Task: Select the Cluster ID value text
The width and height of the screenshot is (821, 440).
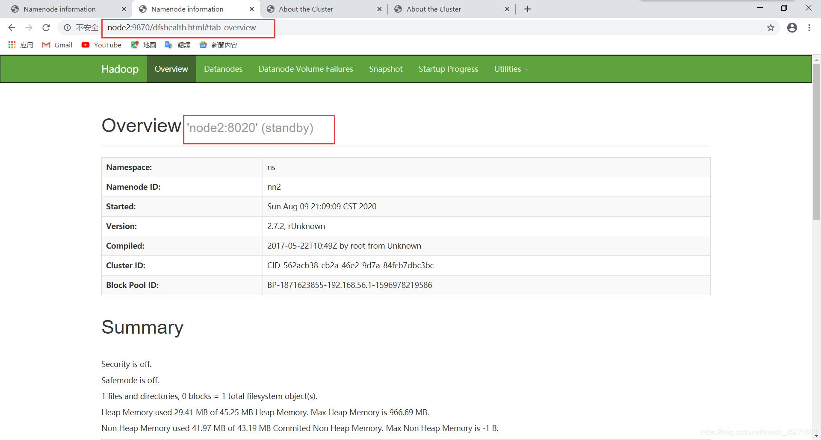Action: [350, 265]
